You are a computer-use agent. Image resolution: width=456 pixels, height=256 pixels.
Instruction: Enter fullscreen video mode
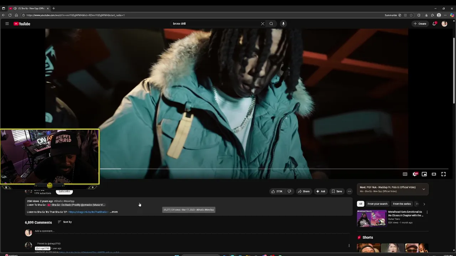coord(444,174)
